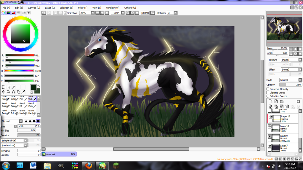The image size is (303, 170).
Task: Show the color wheel panel
Action: (x=3, y=13)
